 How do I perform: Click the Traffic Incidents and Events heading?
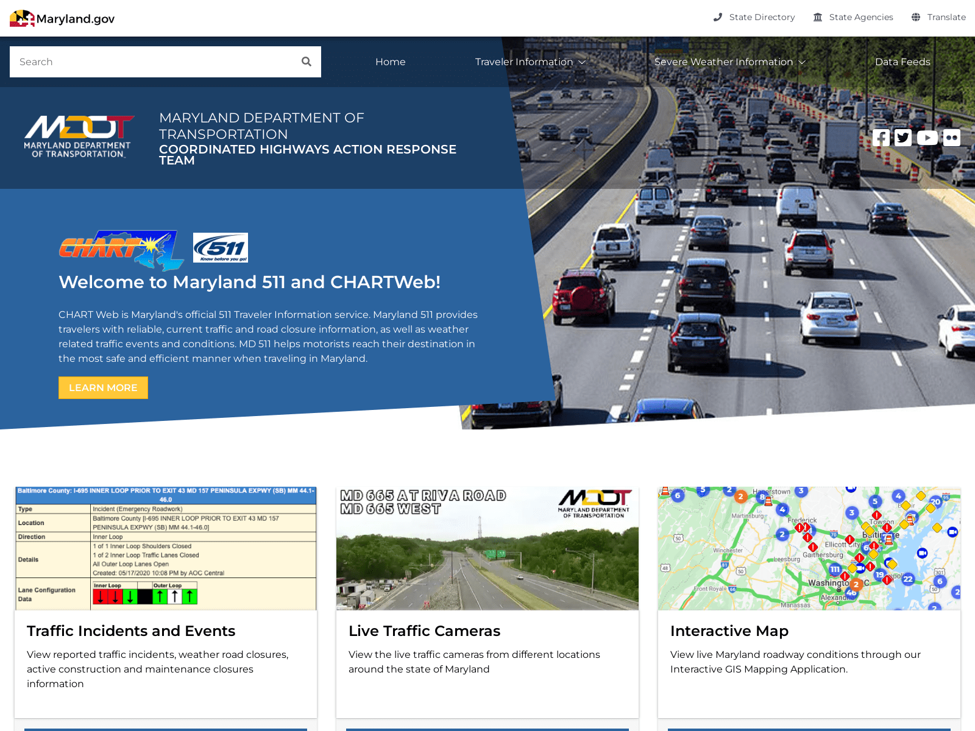click(131, 631)
